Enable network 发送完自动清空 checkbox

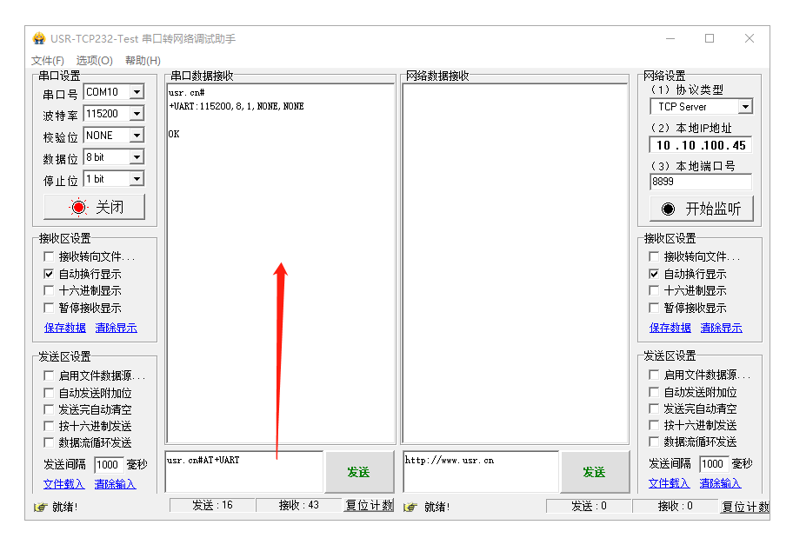[x=654, y=408]
